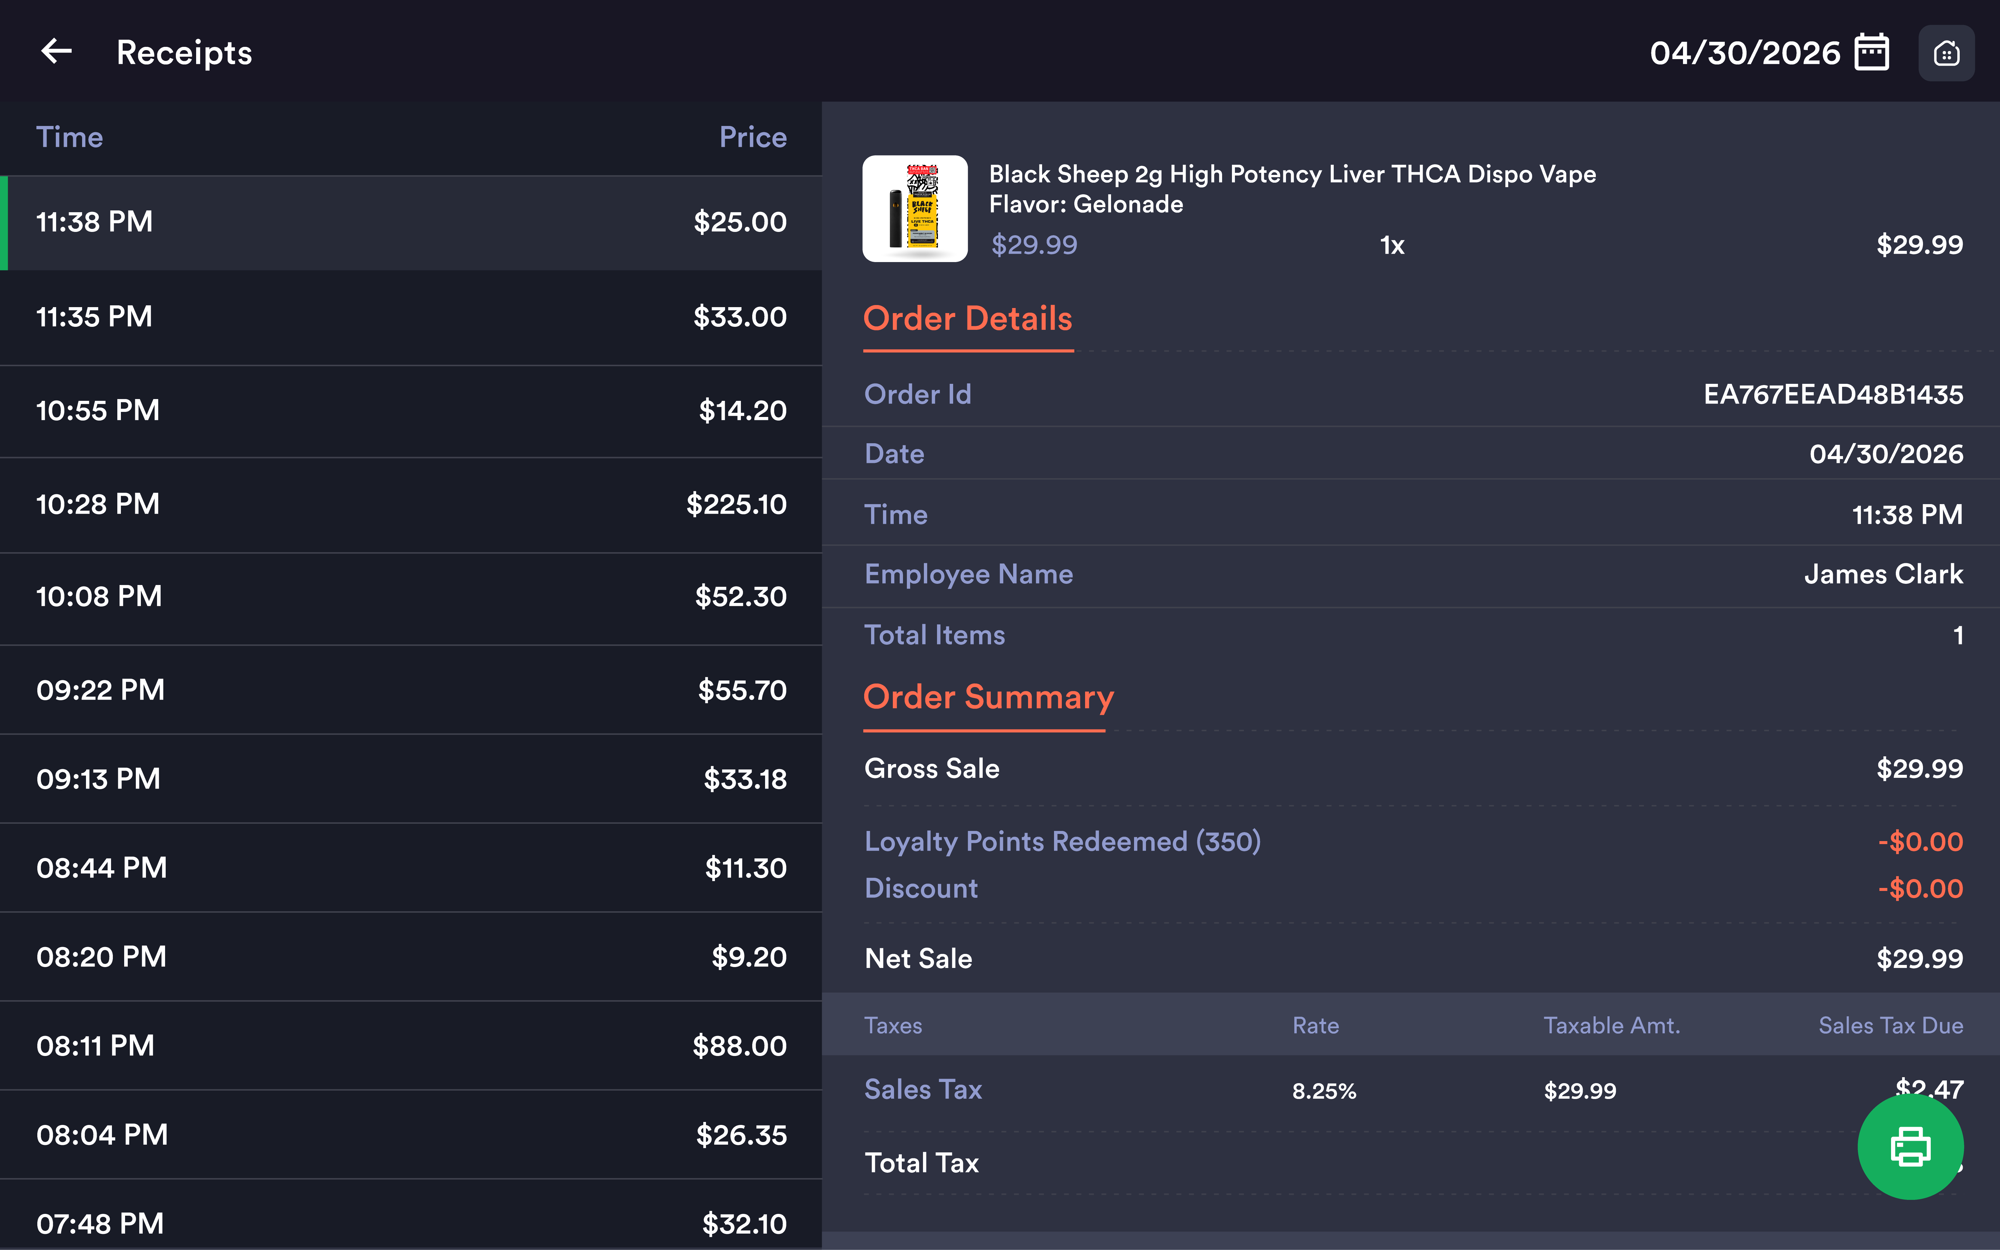Click the Order Id value EA767EEAD48B1435
Image resolution: width=2000 pixels, height=1250 pixels.
point(1833,394)
